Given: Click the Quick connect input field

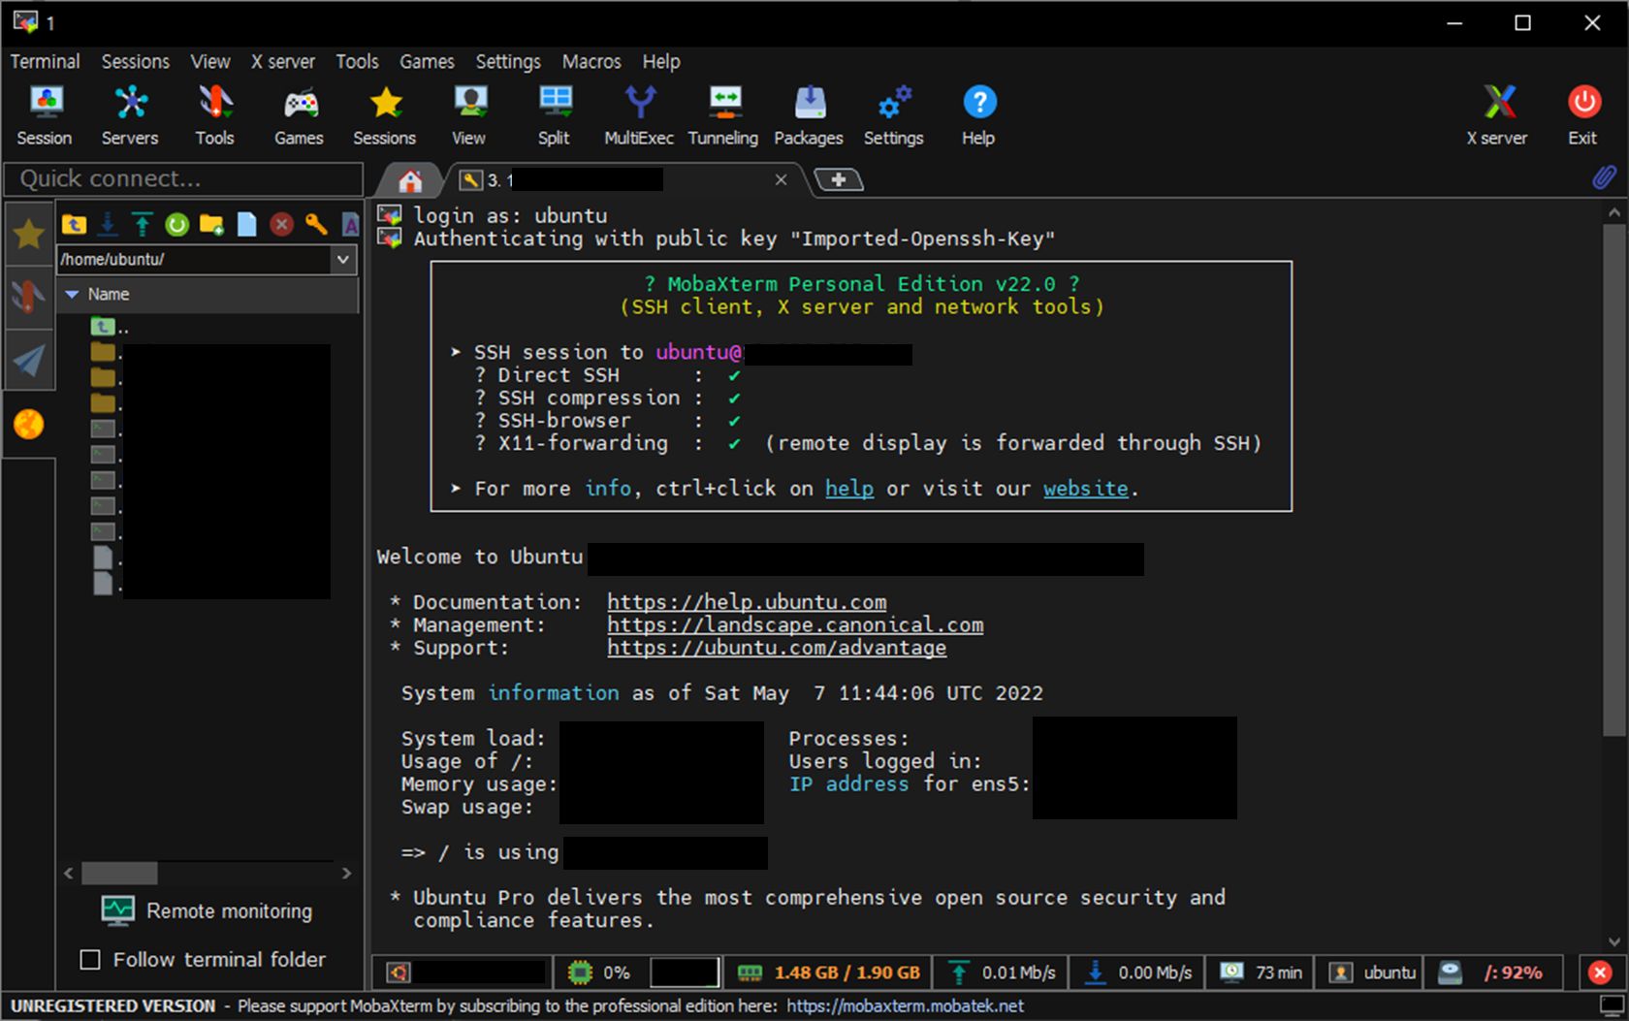Looking at the screenshot, I should (x=184, y=178).
